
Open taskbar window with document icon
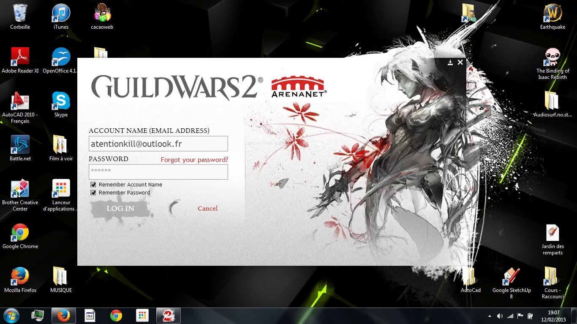click(90, 316)
